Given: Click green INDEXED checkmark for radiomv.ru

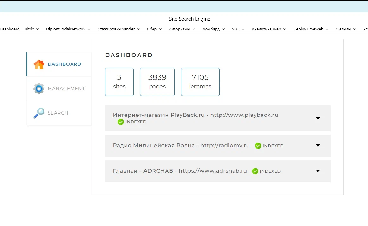Looking at the screenshot, I should coord(258,146).
